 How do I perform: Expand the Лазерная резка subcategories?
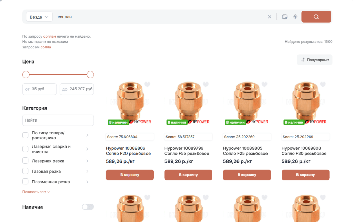tap(87, 161)
